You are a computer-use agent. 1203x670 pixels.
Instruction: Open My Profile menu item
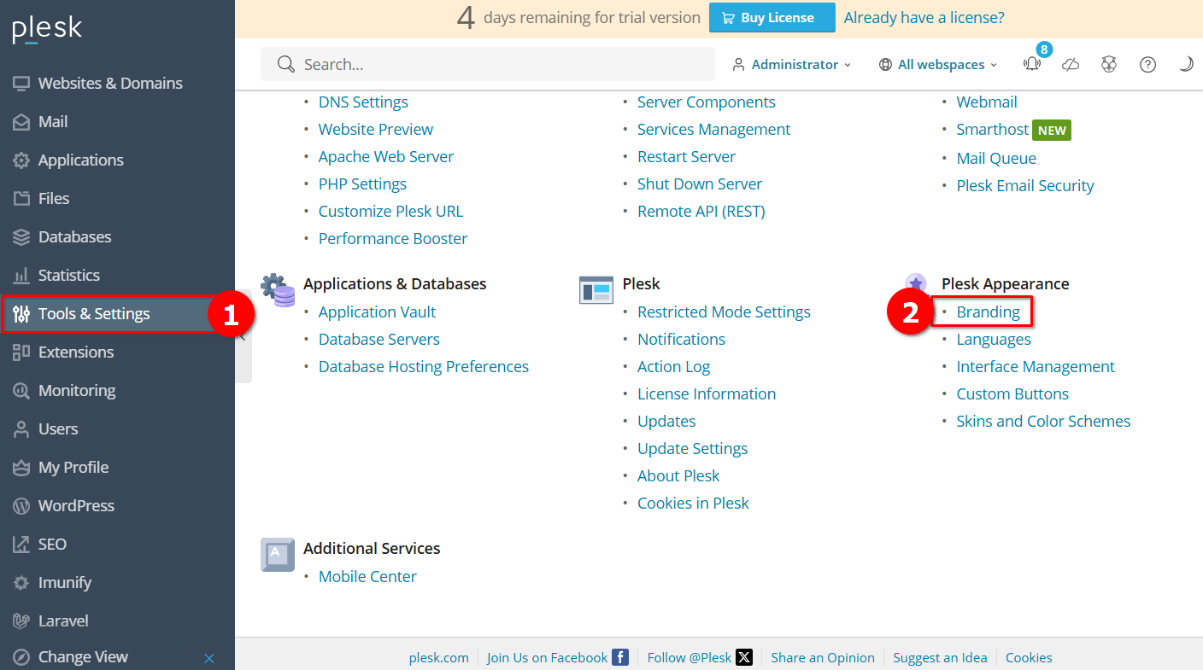click(x=117, y=468)
